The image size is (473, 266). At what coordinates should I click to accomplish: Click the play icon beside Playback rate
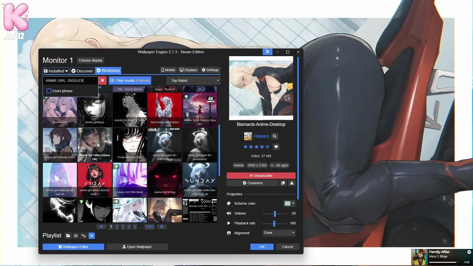pos(229,223)
